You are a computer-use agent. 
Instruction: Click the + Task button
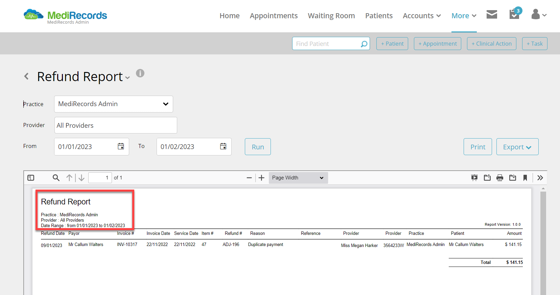[535, 44]
